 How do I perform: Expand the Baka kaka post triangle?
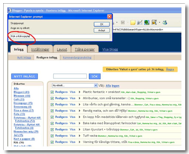click(79, 123)
